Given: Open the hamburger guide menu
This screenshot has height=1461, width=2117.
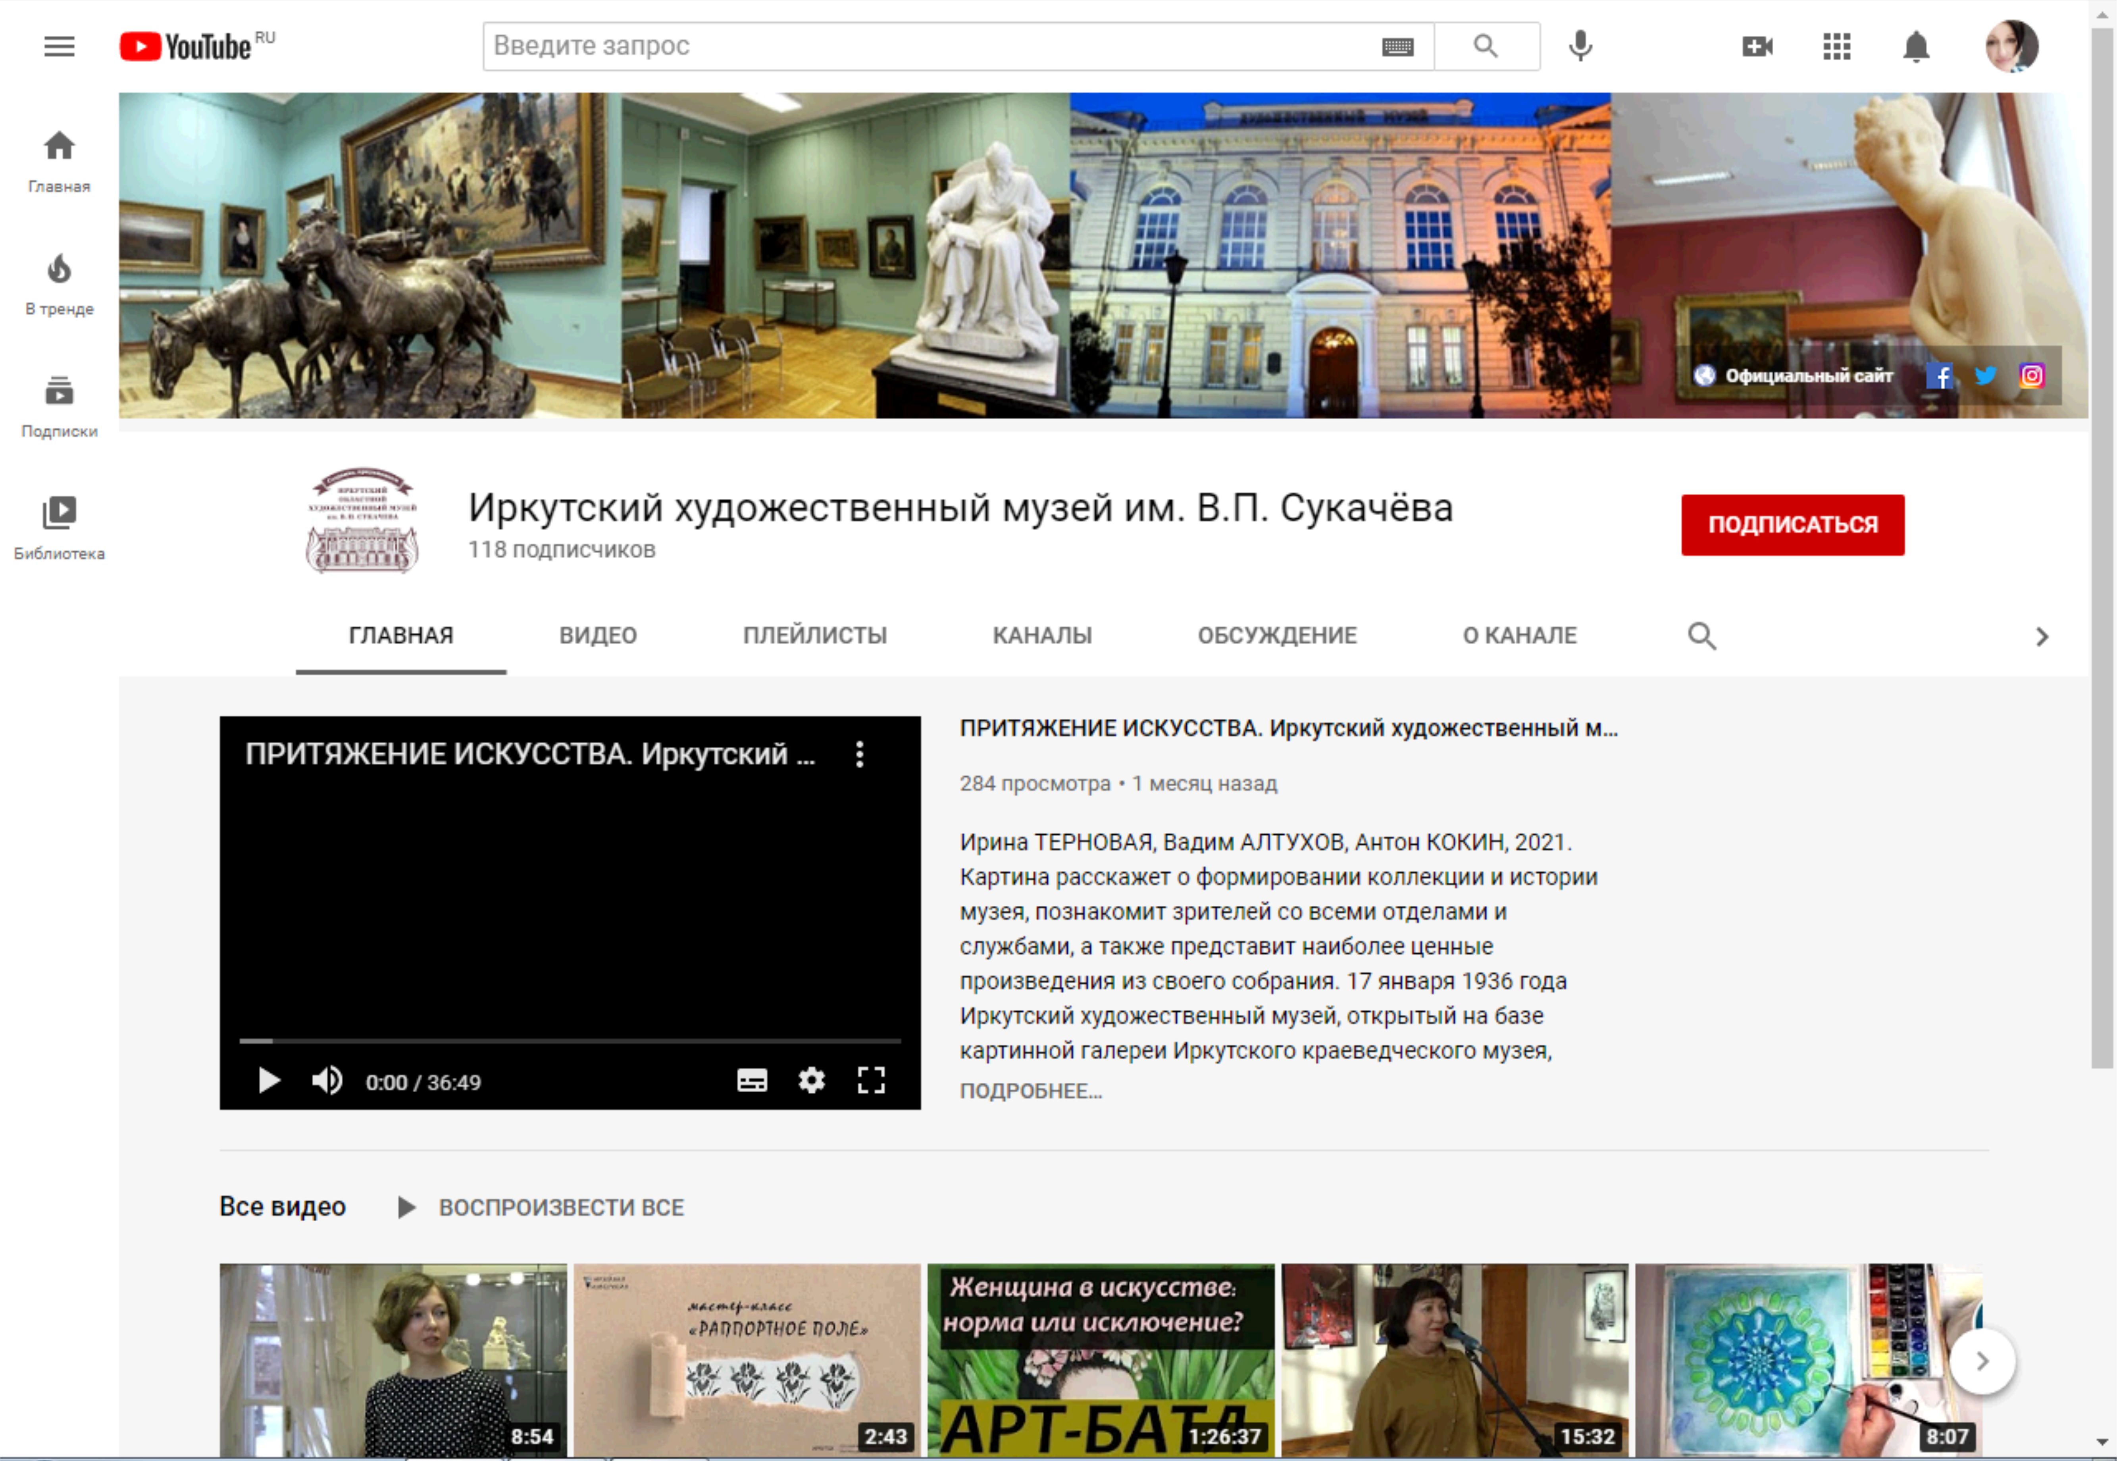Looking at the screenshot, I should (60, 46).
